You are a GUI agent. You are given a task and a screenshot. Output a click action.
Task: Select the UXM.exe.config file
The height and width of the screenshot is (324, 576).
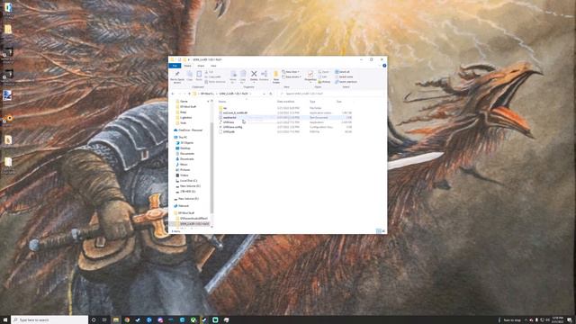point(232,127)
